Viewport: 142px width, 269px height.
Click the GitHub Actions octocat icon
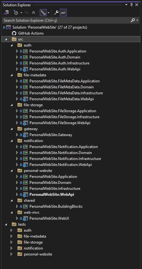point(14,33)
